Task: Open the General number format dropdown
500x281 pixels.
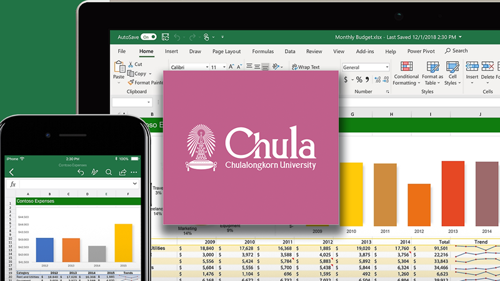Action: click(387, 67)
